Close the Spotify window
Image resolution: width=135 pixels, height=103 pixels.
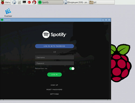109,20
